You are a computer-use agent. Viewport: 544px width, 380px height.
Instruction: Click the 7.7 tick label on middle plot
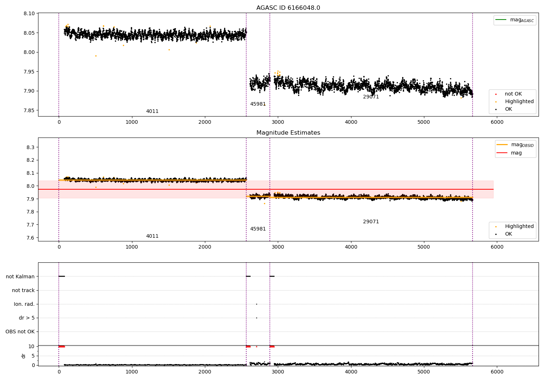30,225
